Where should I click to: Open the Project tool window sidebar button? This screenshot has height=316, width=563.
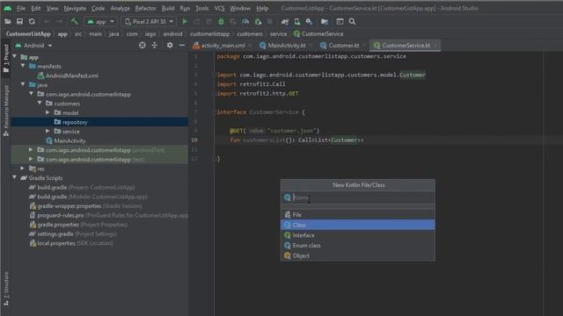tap(6, 59)
